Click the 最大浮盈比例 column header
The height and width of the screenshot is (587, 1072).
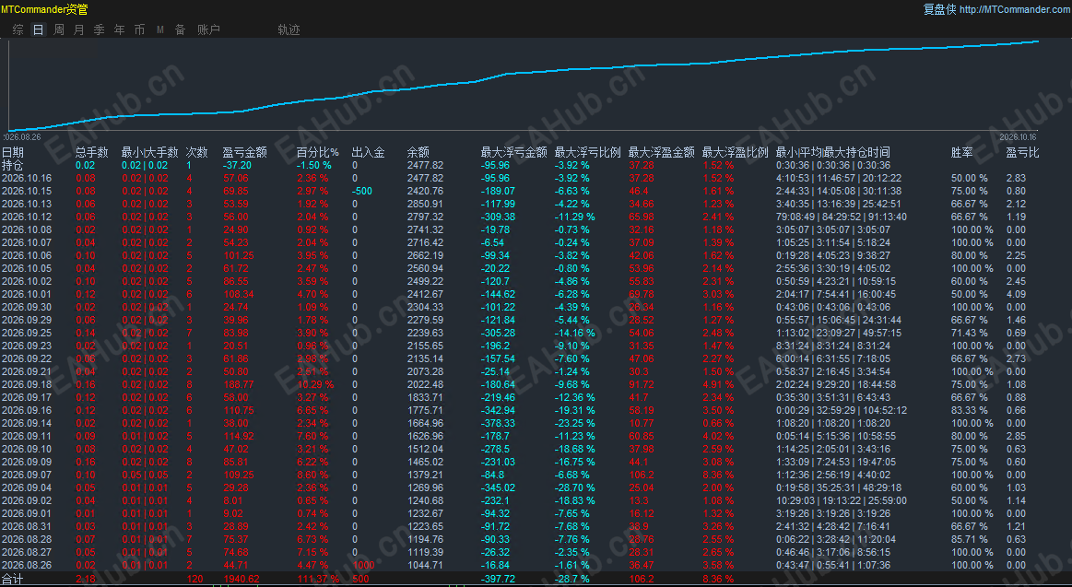pyautogui.click(x=736, y=152)
